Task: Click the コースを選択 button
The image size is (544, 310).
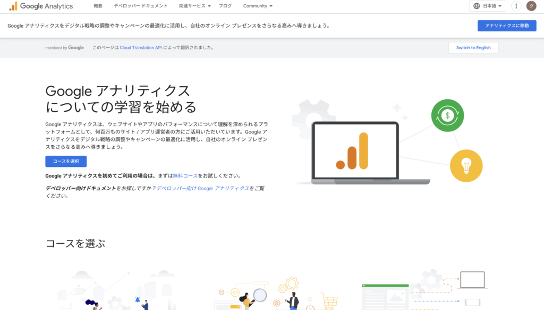Action: (x=66, y=161)
